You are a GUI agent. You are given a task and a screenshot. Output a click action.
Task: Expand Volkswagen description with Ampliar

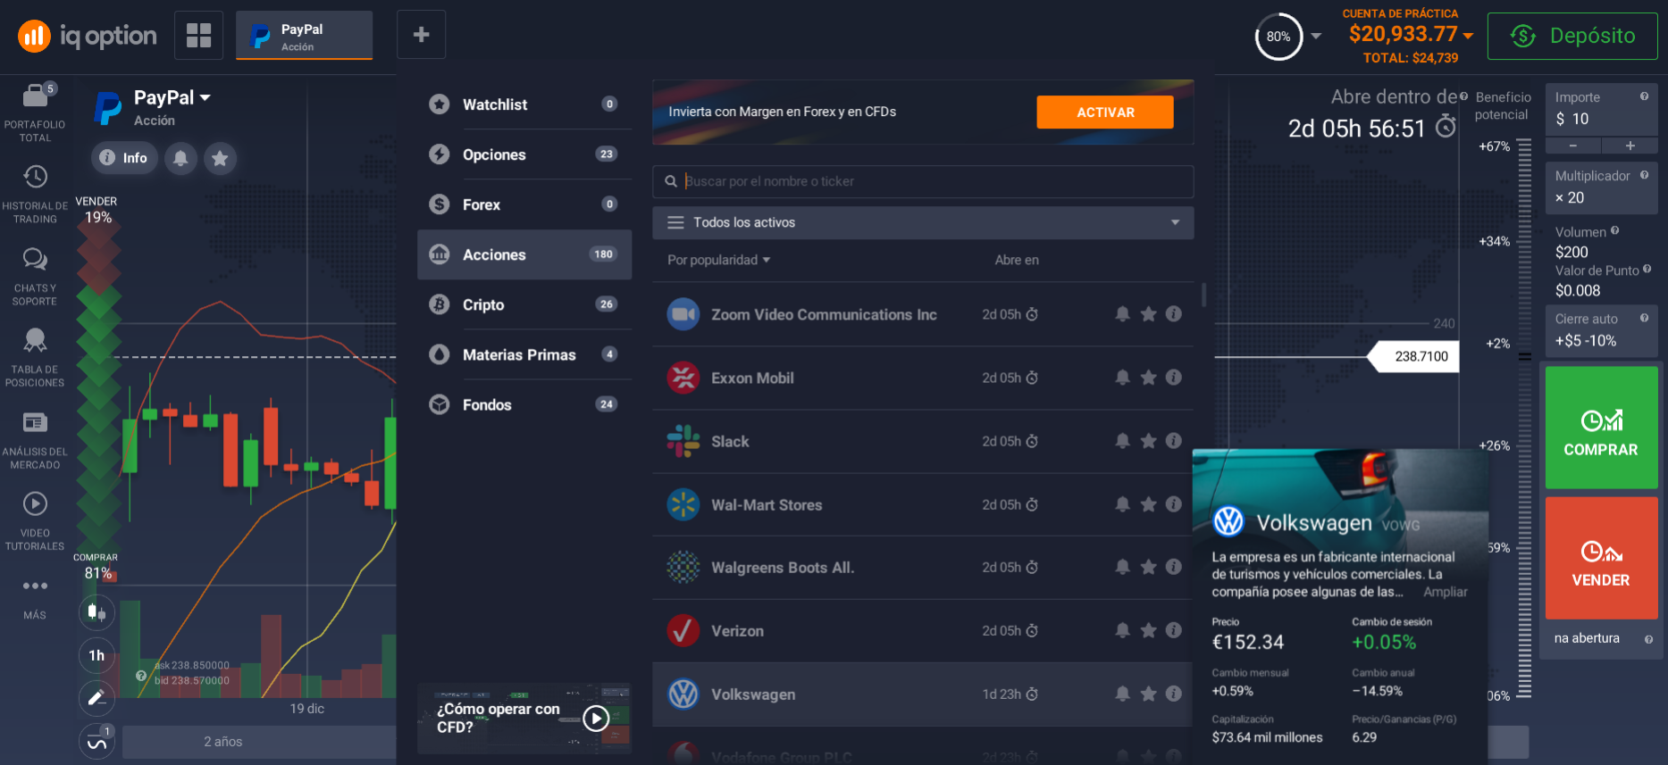click(x=1445, y=592)
